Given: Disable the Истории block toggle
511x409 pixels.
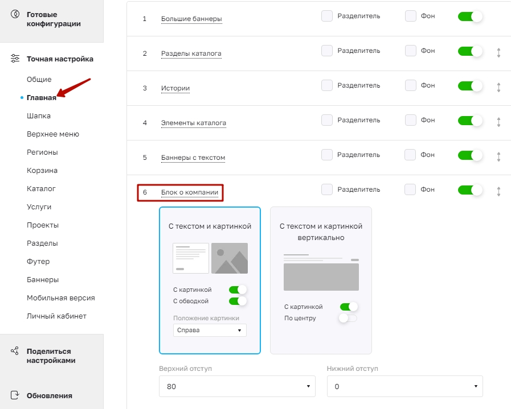Looking at the screenshot, I should click(x=470, y=86).
